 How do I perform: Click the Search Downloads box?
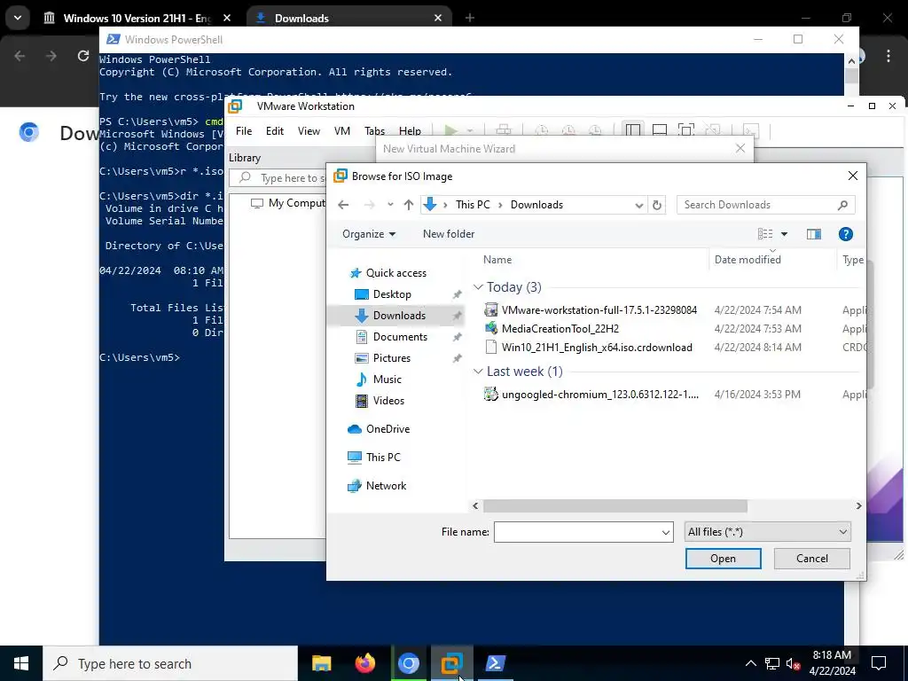click(x=765, y=205)
